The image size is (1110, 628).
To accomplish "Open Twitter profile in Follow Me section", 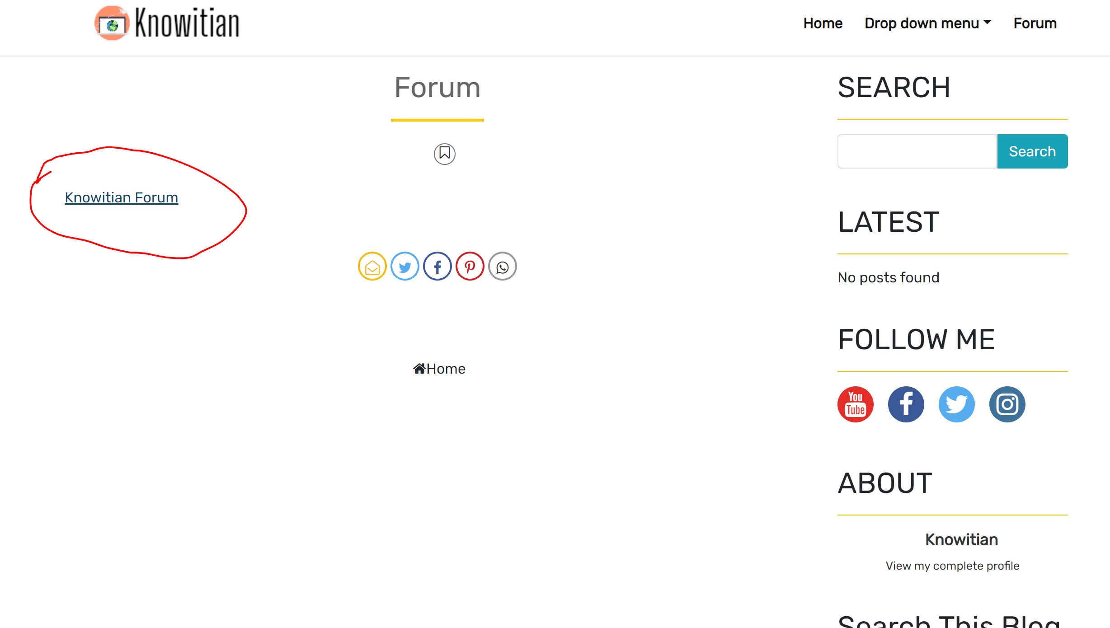I will (956, 404).
